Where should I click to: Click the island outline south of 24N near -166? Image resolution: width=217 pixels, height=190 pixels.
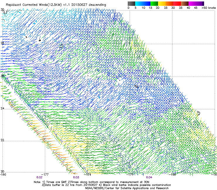tap(198, 113)
